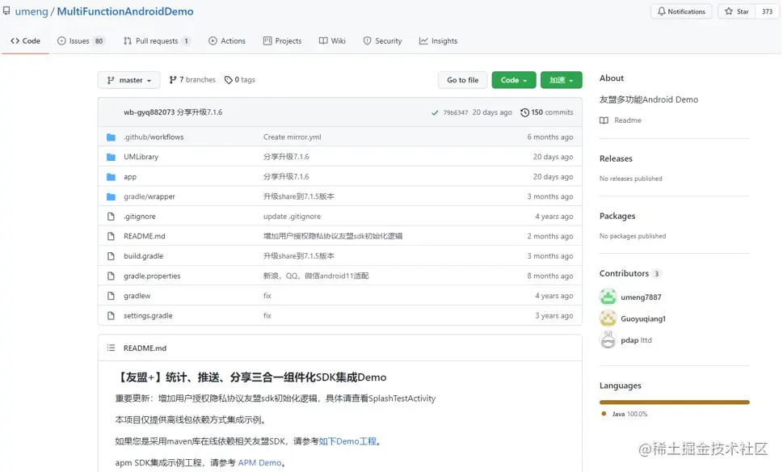View the 0 tags link
This screenshot has height=472, width=783.
240,80
